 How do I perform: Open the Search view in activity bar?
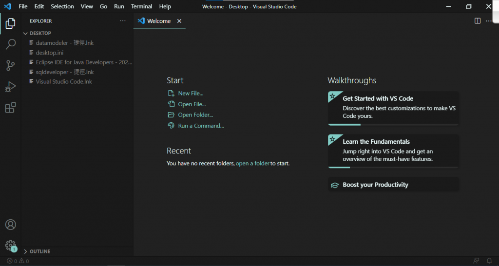click(x=11, y=44)
